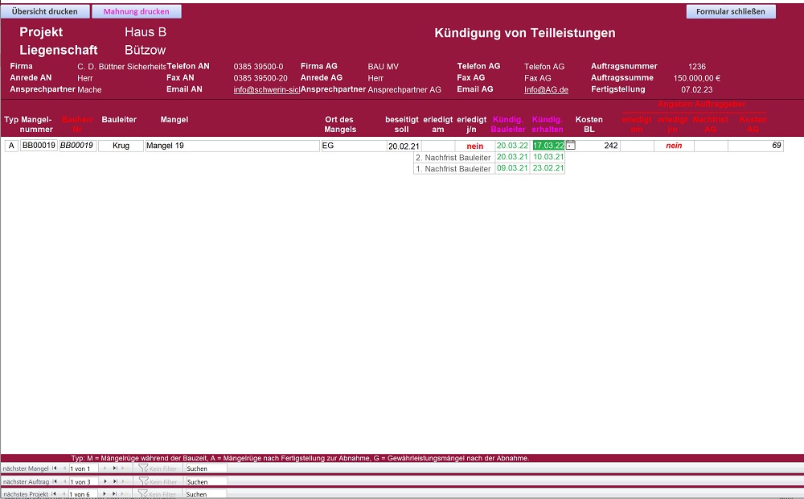Image resolution: width=804 pixels, height=499 pixels.
Task: Click highlighted date 17.03.22
Action: [548, 146]
